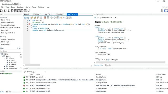168x94 pixels.
Task: Click the rollback transaction icon
Action: [x=55, y=17]
